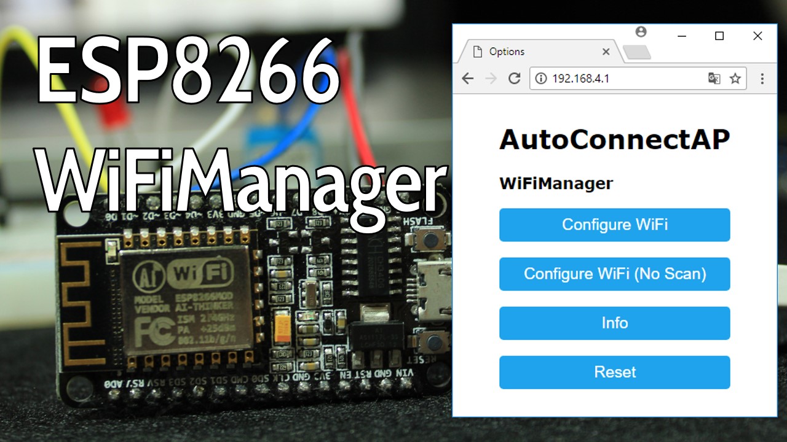Open a new browser tab
This screenshot has height=442, width=787.
[637, 52]
